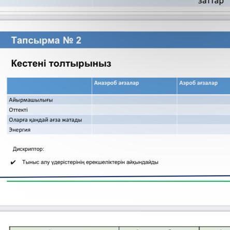Image resolution: width=230 pixels, height=230 pixels.
Task: Click the 'Оттекті' row label
Action: click(18, 110)
